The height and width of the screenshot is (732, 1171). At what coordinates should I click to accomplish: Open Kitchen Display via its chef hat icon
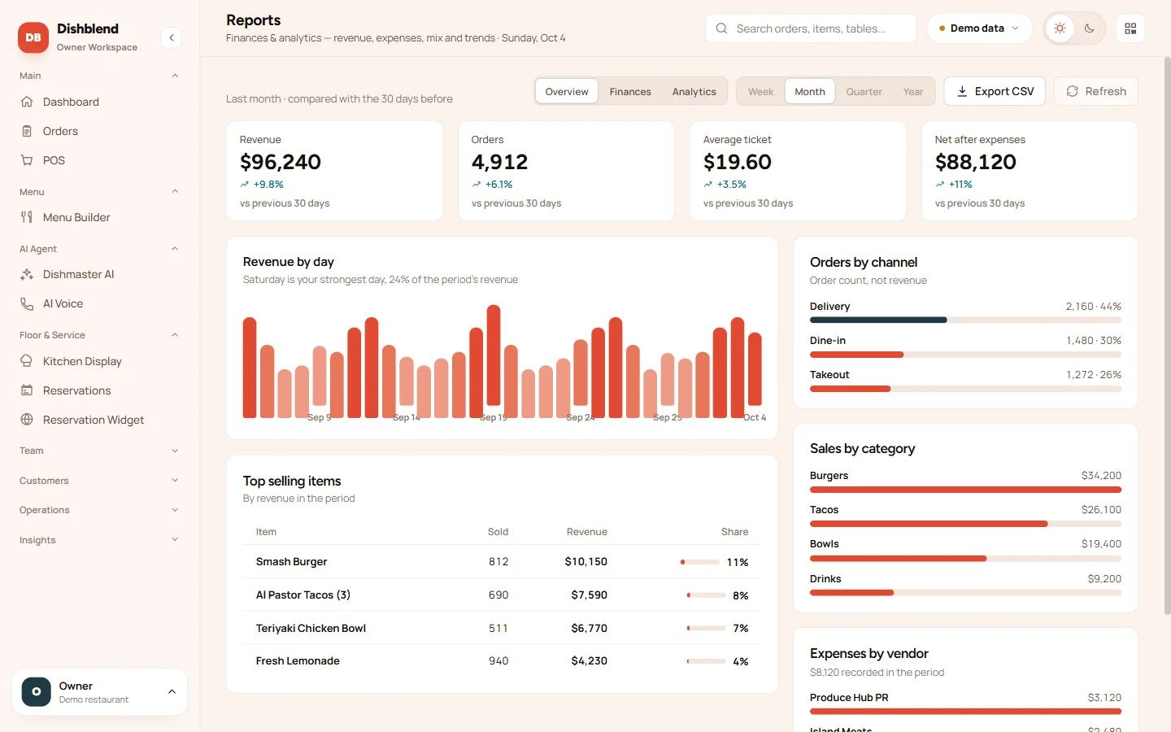click(27, 361)
